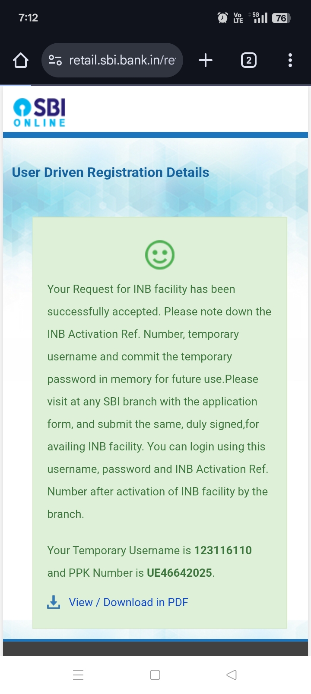Click the temporary username 123116110
This screenshot has height=694, width=311.
(x=223, y=550)
